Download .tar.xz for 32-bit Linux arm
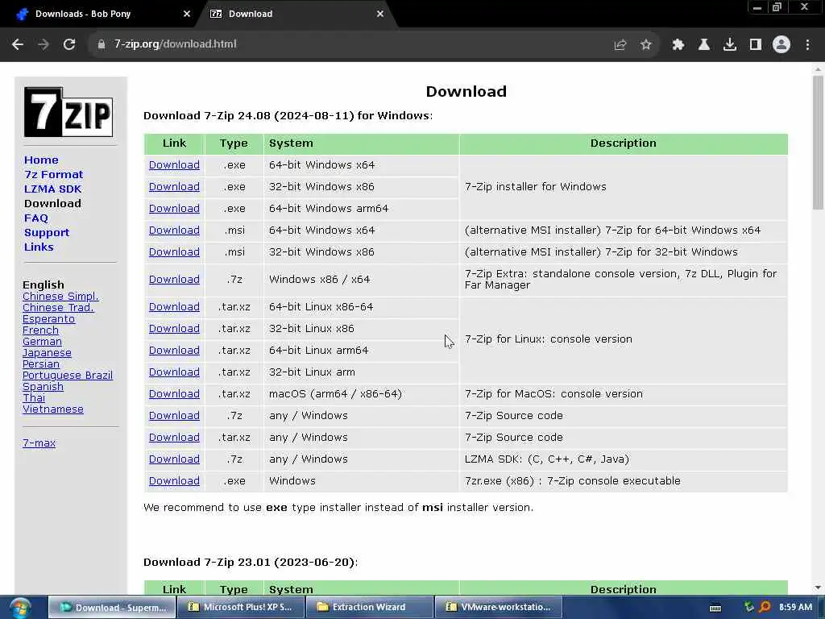The image size is (825, 619). click(x=174, y=372)
